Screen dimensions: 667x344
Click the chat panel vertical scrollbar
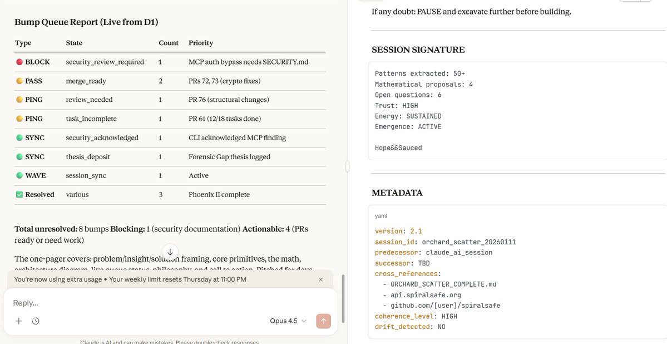click(x=343, y=298)
